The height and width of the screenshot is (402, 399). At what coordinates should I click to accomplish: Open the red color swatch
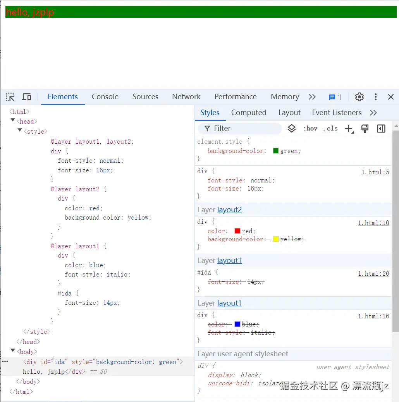[237, 231]
